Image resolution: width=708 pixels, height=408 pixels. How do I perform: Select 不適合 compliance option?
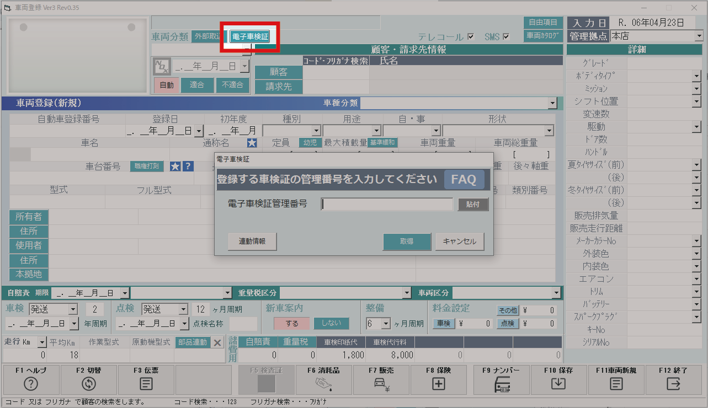coord(232,85)
